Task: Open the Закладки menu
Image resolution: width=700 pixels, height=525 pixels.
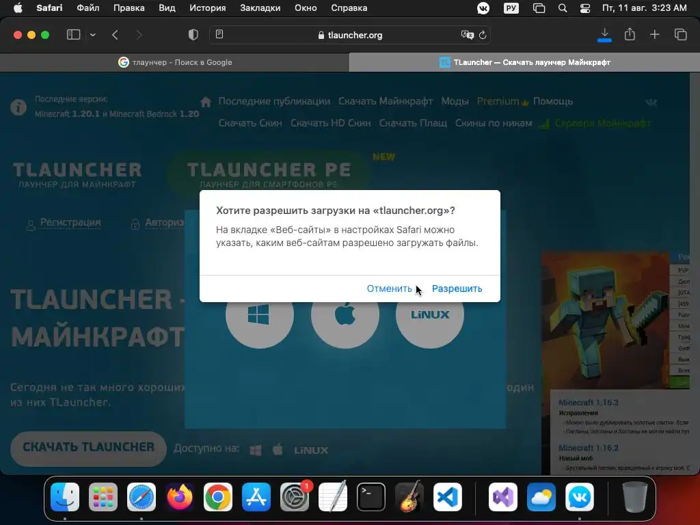Action: pos(260,8)
